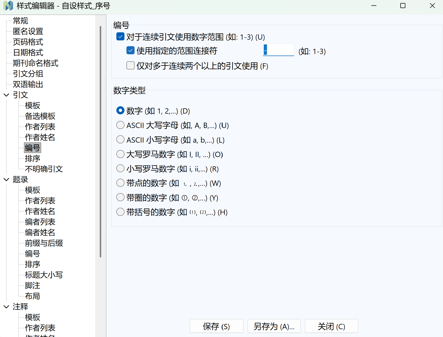Viewport: 443px width, 337px height.
Task: Select 排序 under 引文
Action: pyautogui.click(x=33, y=159)
